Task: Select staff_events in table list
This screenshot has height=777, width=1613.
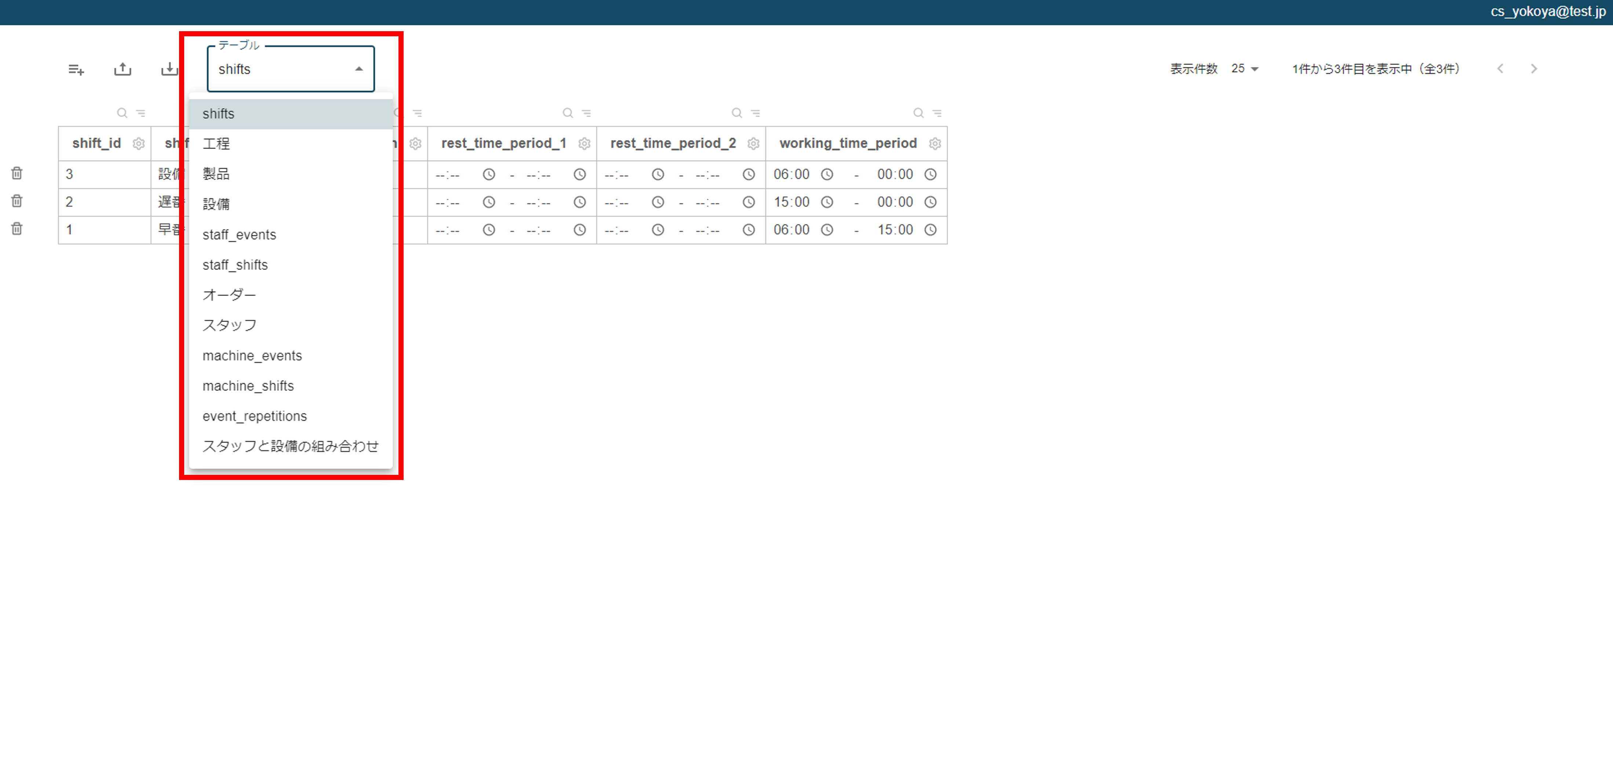Action: pyautogui.click(x=291, y=235)
